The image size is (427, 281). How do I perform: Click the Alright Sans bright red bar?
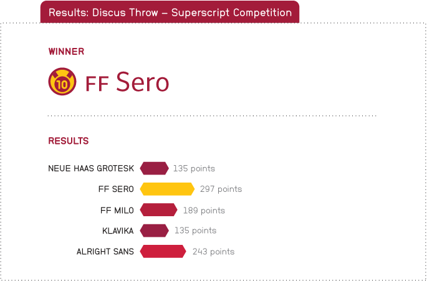click(163, 251)
